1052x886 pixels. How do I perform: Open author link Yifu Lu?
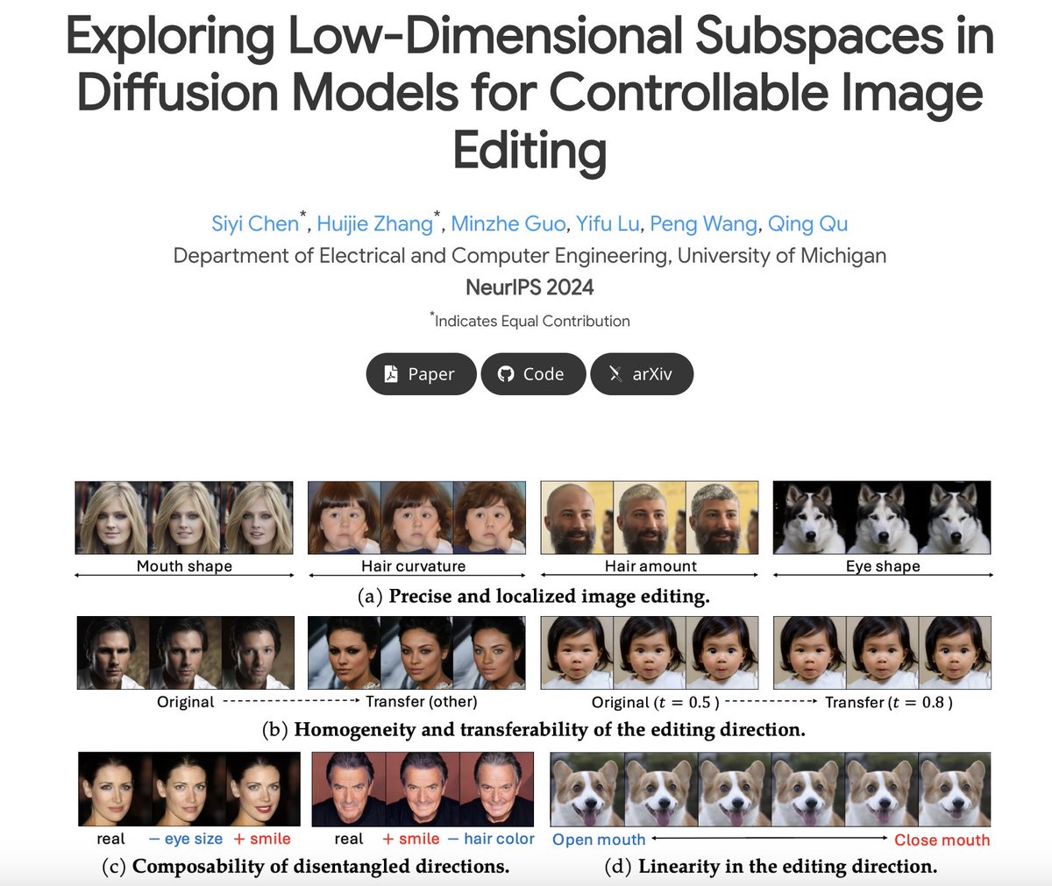[608, 223]
